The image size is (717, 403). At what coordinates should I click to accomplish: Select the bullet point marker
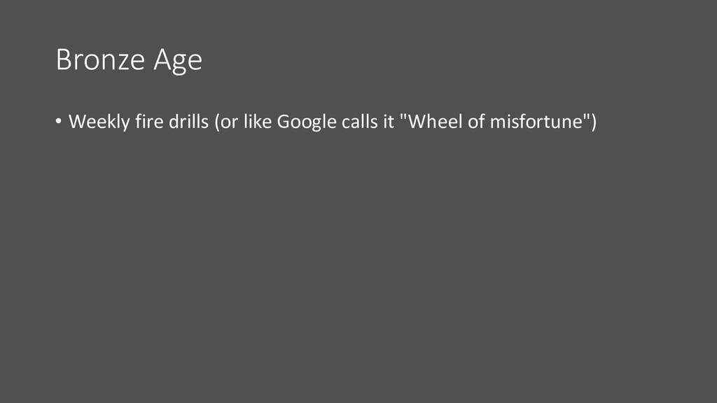[59, 121]
